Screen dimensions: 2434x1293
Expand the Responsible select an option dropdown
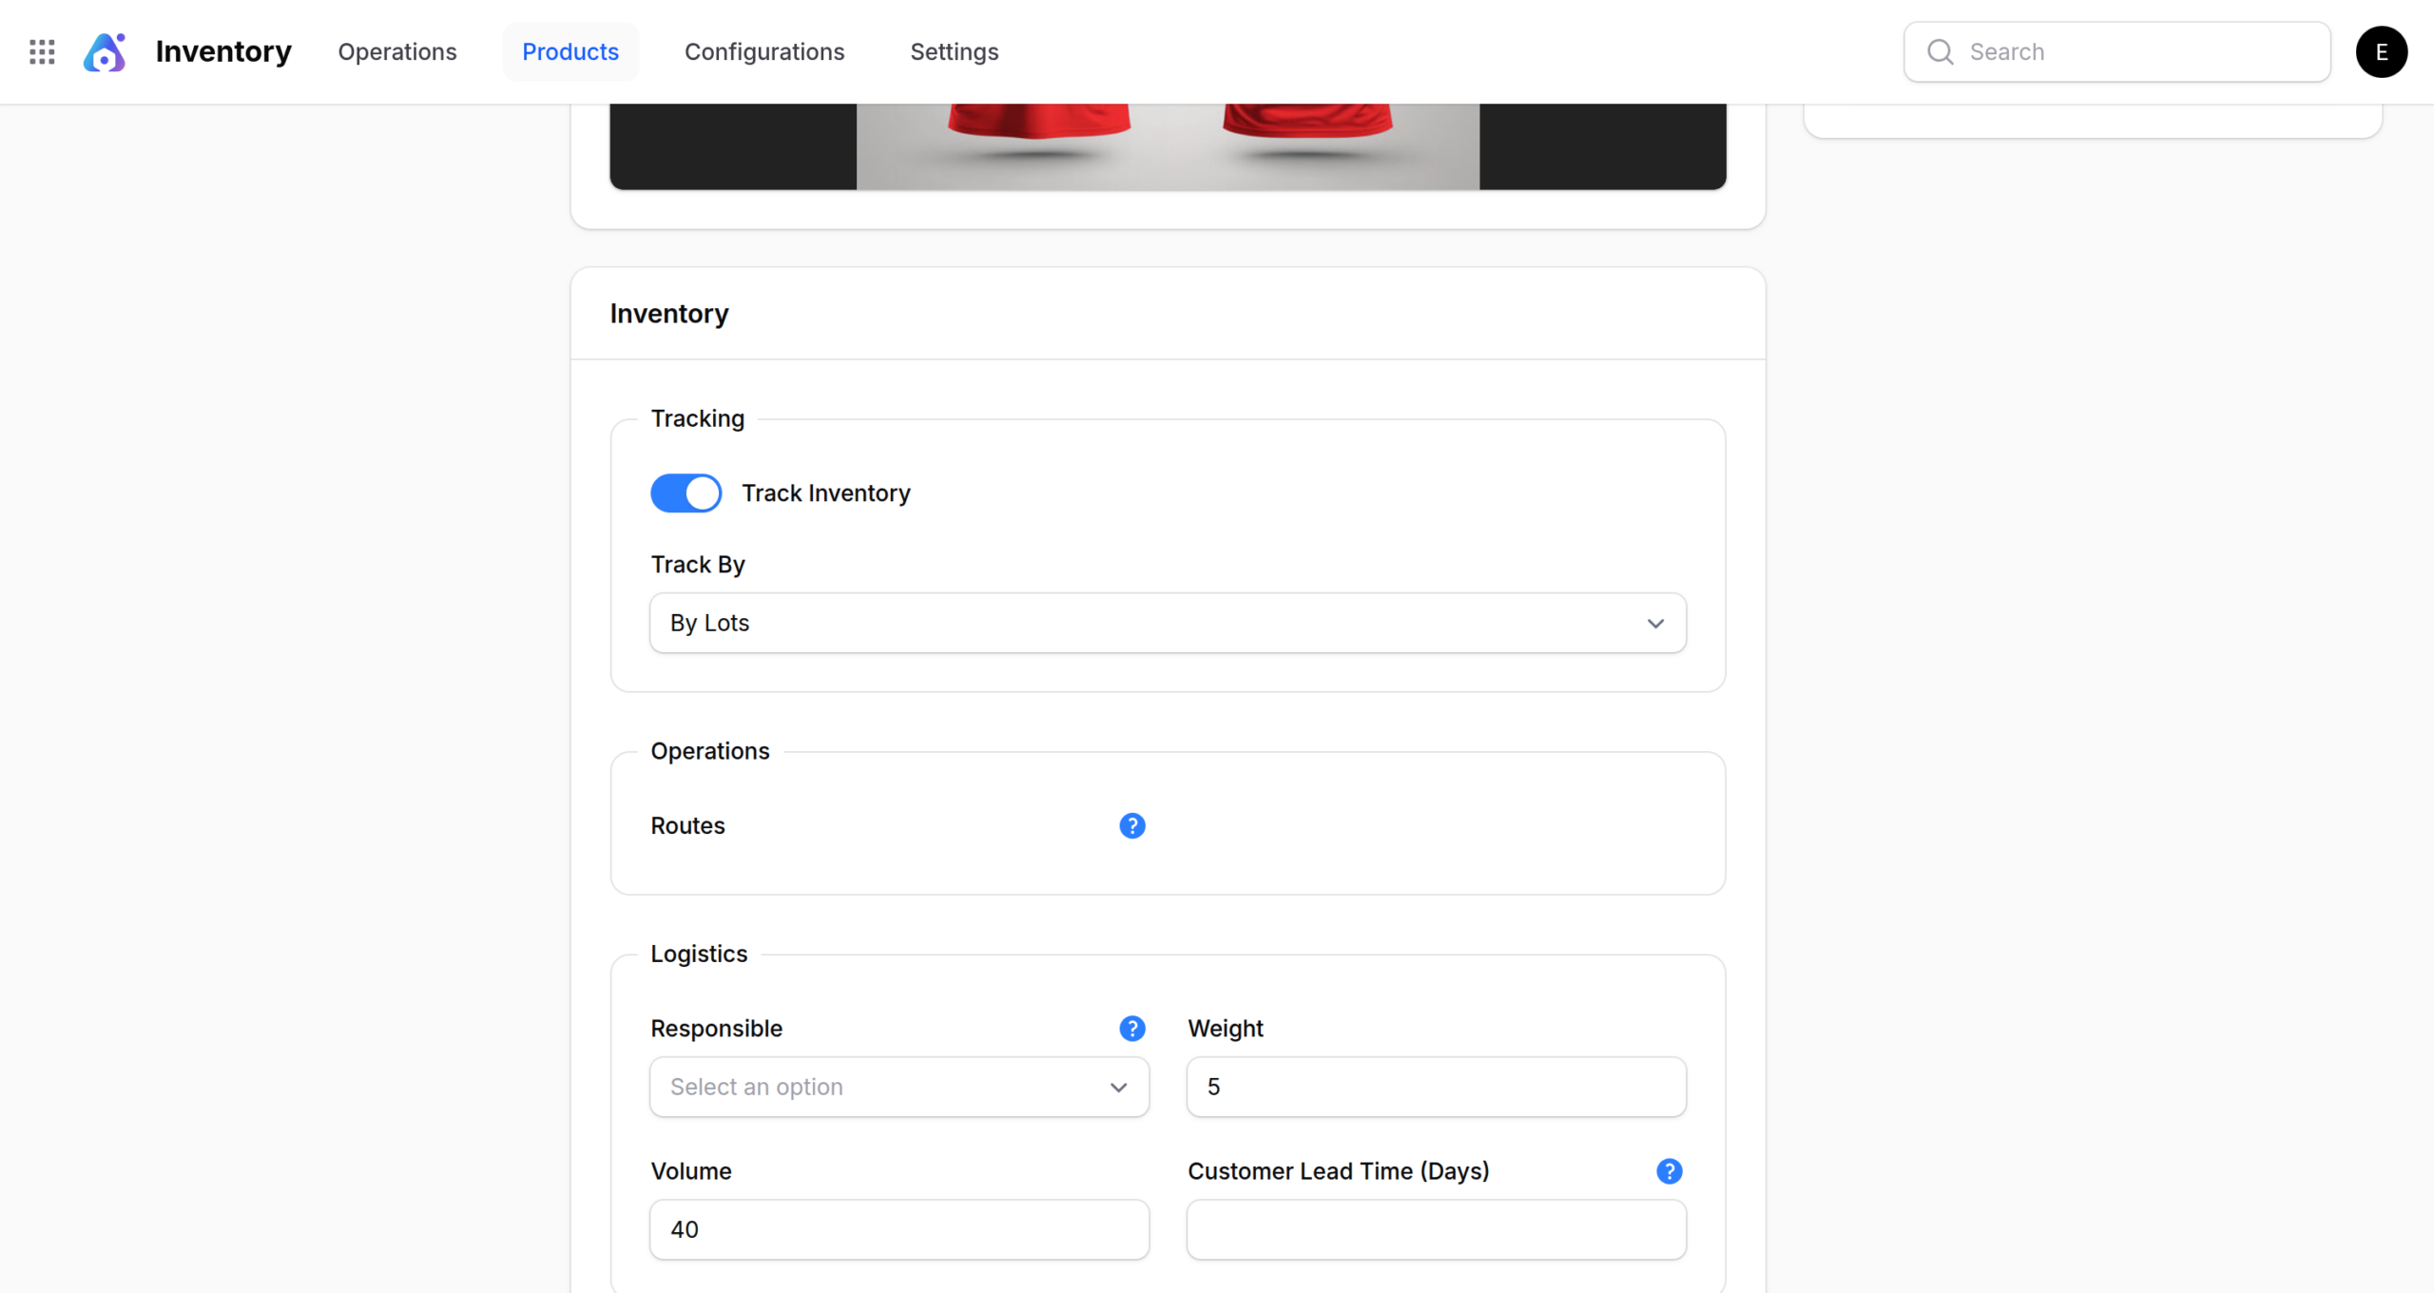(x=898, y=1086)
